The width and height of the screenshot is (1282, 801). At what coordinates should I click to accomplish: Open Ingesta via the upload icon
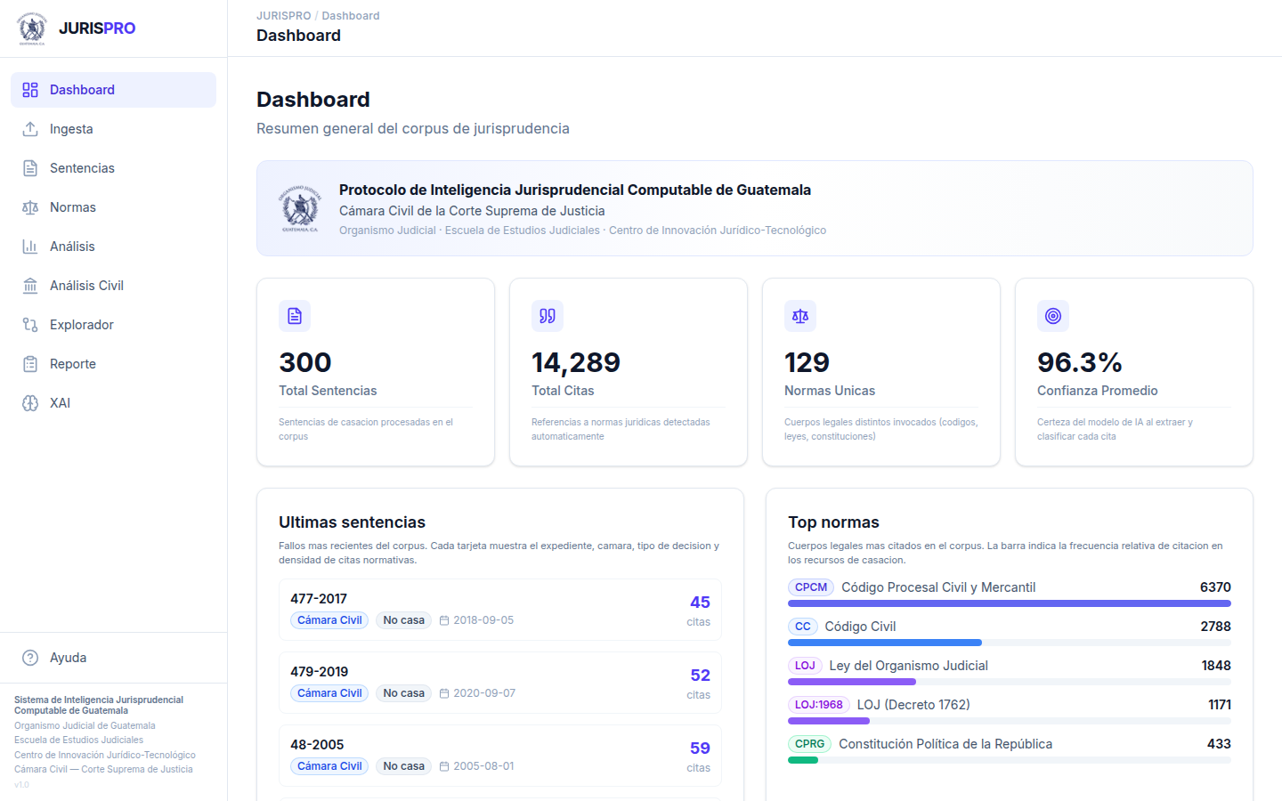(28, 128)
